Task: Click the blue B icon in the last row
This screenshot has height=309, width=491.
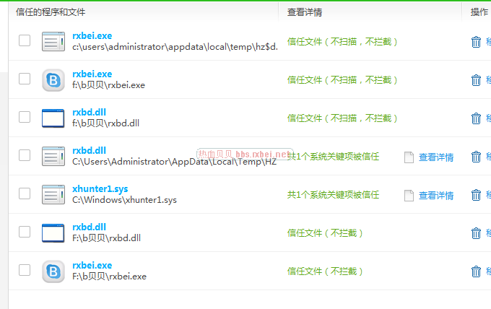Action: coord(53,271)
